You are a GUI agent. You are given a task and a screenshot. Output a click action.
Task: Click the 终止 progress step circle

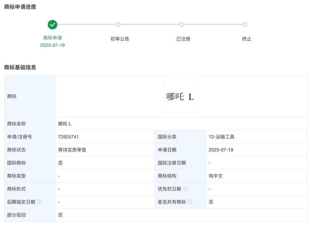pos(245,25)
